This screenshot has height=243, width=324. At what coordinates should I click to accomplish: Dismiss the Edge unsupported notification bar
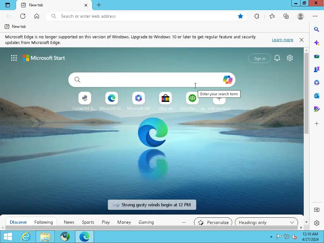(x=302, y=40)
